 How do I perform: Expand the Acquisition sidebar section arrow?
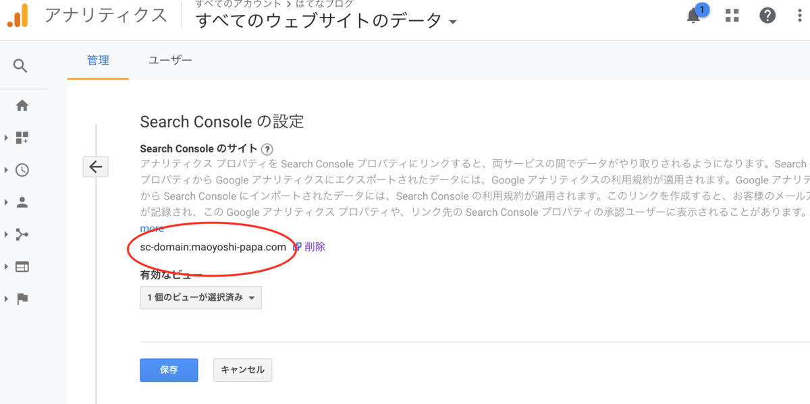(6, 234)
